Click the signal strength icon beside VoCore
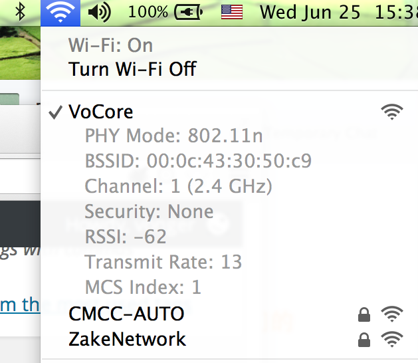 pos(392,112)
